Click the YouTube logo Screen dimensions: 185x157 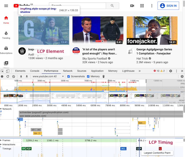[22, 6]
